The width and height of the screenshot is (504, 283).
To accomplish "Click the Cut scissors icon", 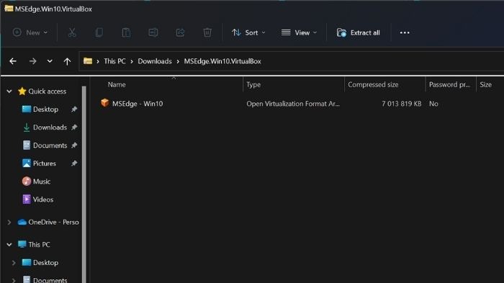I will click(x=72, y=32).
